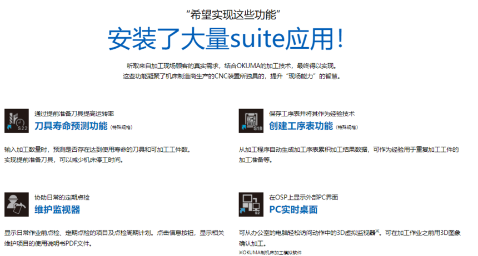Open the 刀具寿命预测功能 heading link

coord(71,126)
